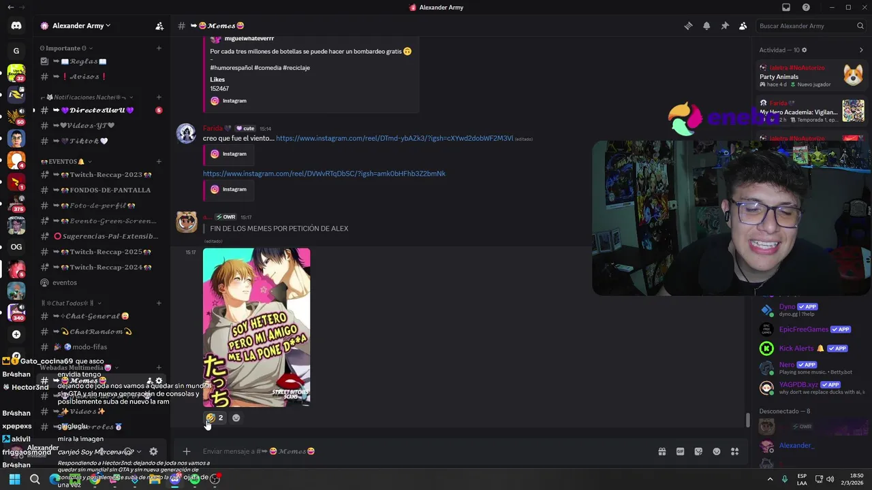Open the eventos stage channel
The height and width of the screenshot is (490, 872).
click(x=101, y=282)
